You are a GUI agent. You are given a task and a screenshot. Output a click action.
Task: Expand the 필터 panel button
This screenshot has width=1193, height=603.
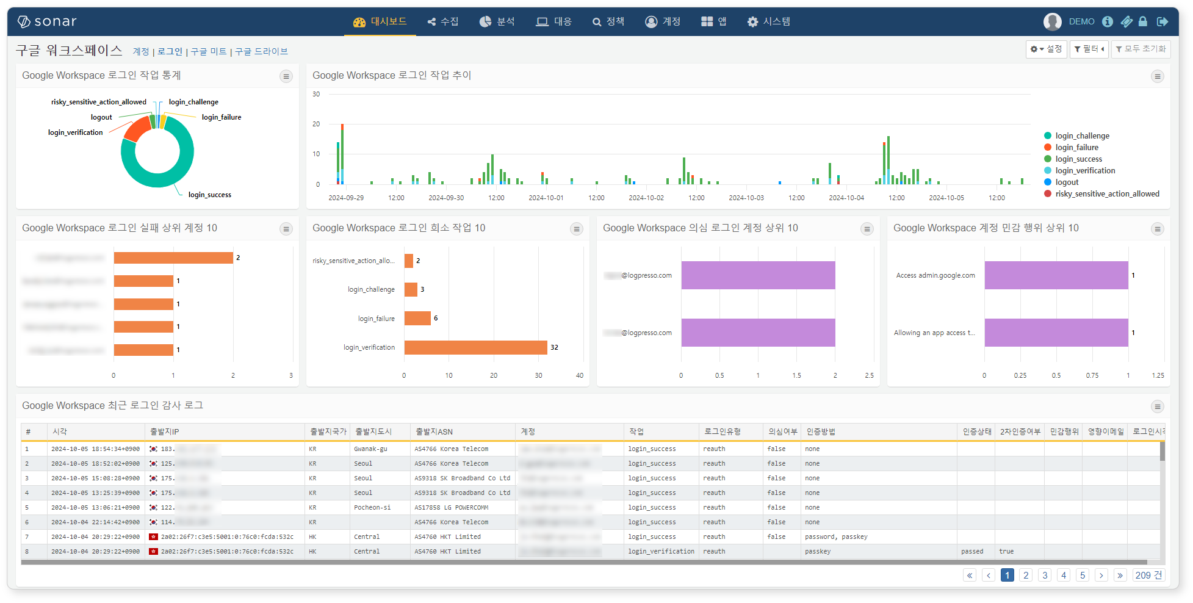[1089, 49]
